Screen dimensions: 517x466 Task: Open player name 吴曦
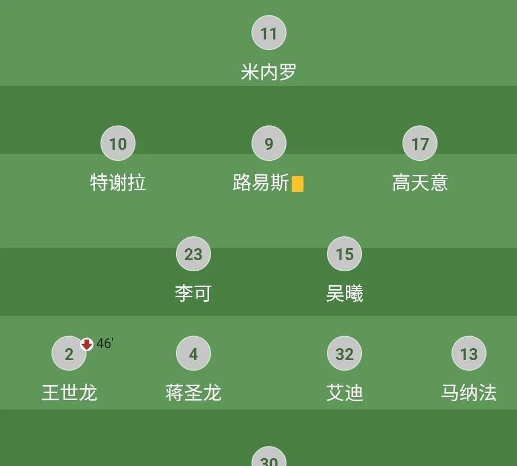pyautogui.click(x=344, y=293)
